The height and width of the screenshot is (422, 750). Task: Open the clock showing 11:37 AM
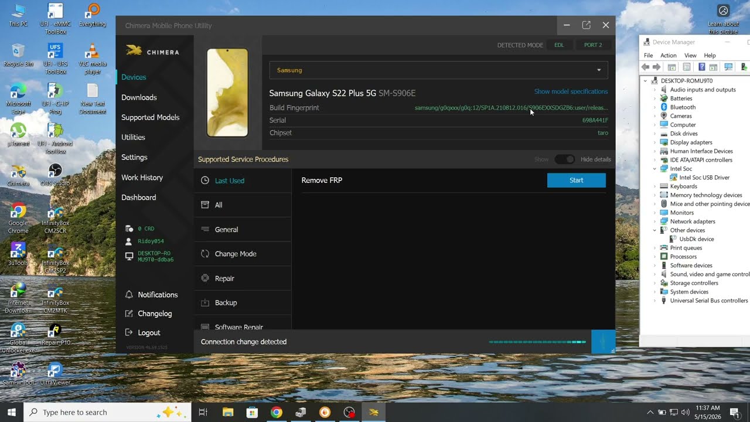pyautogui.click(x=708, y=412)
